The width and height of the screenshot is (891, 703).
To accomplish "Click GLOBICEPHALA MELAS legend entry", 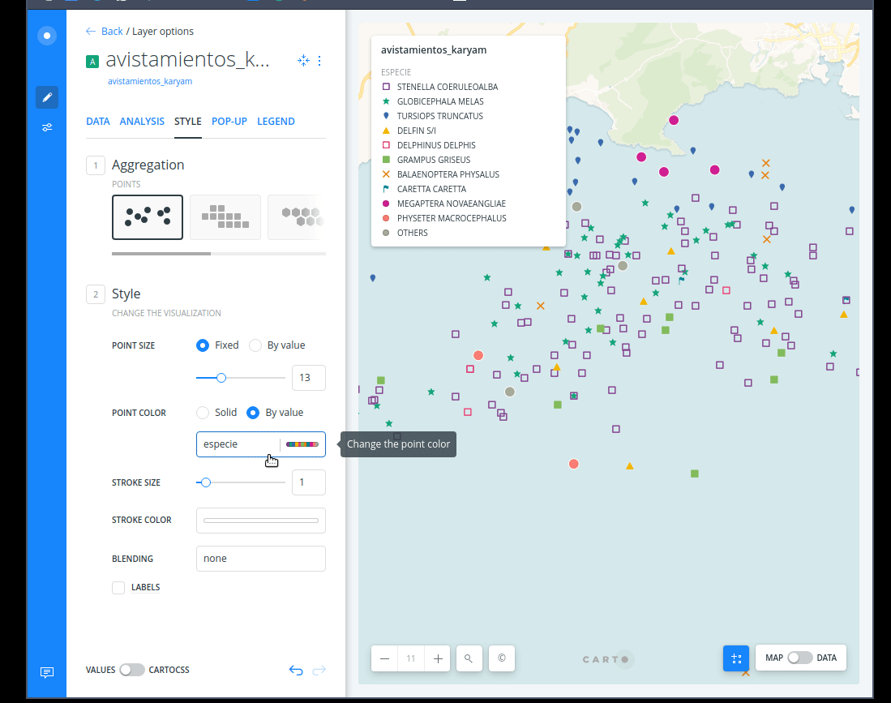I will pyautogui.click(x=434, y=101).
